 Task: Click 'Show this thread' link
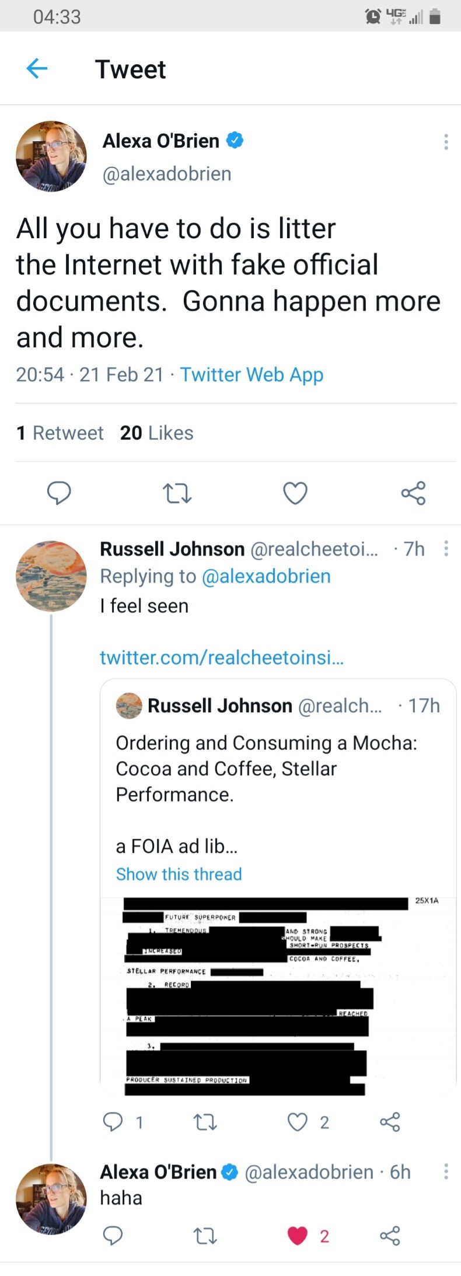(x=179, y=874)
